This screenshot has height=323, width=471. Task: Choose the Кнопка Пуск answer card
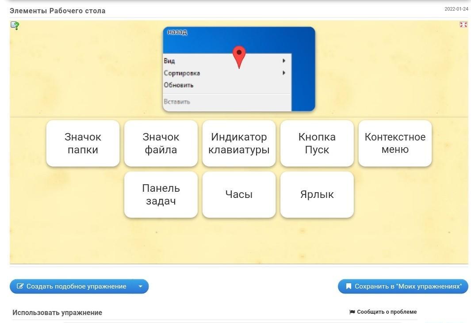317,143
